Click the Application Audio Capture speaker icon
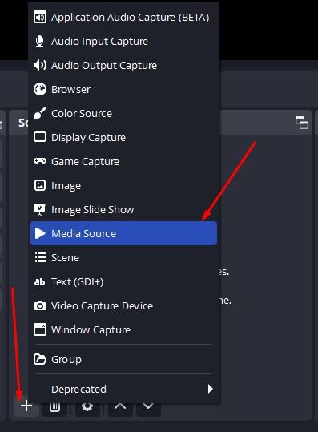 click(x=40, y=18)
